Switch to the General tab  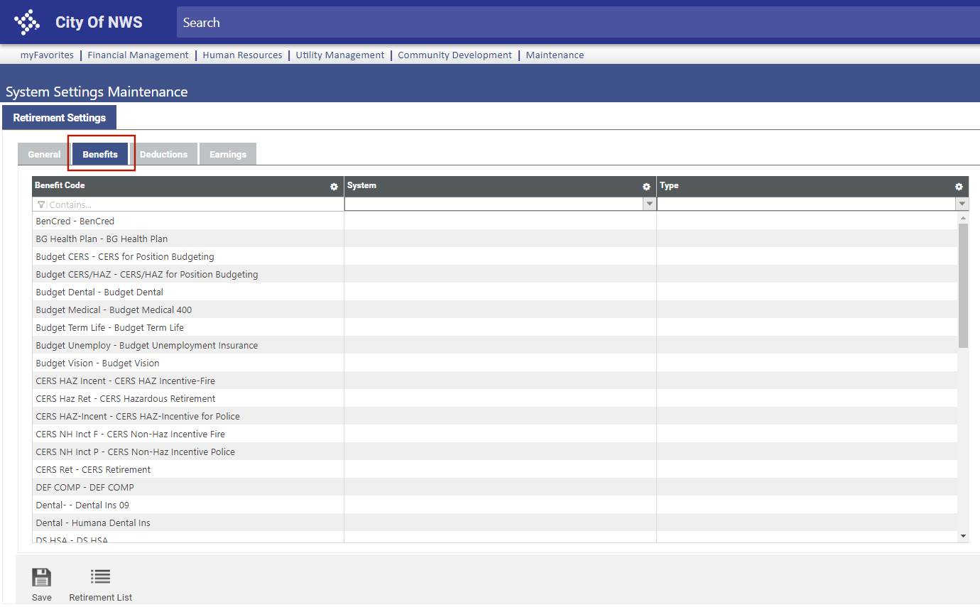[x=44, y=155]
